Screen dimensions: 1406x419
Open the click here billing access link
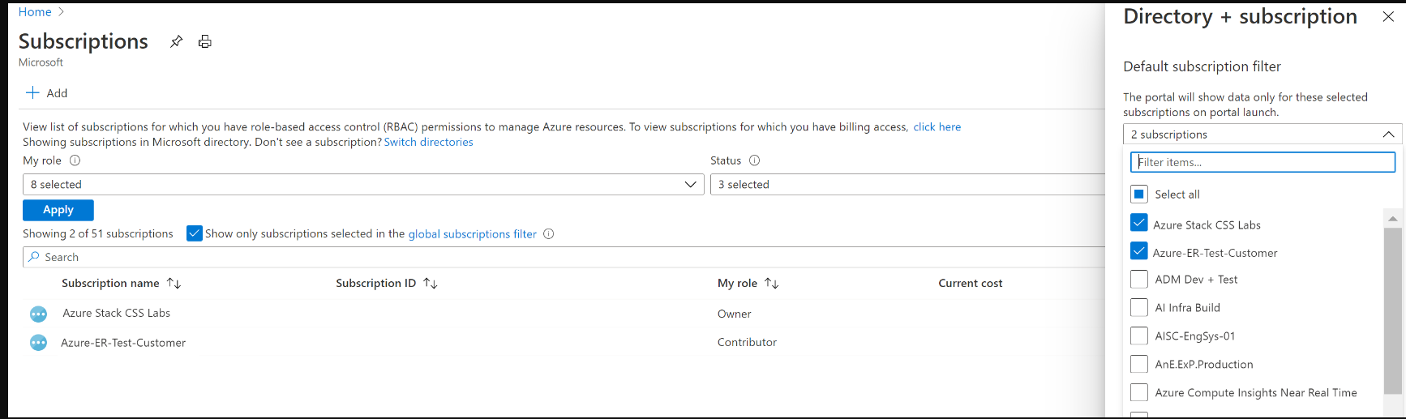pos(937,126)
